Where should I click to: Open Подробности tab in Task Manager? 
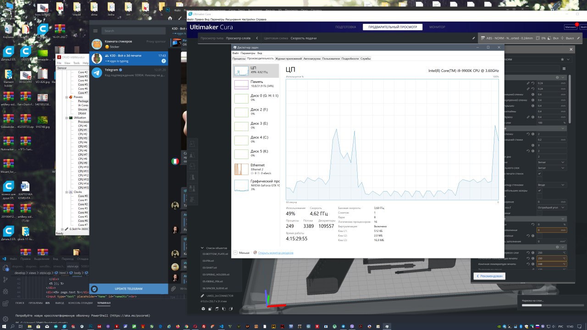(350, 59)
